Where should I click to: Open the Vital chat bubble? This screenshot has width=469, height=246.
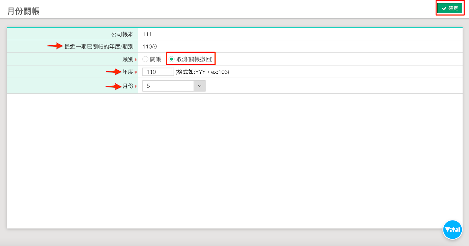pos(452,230)
